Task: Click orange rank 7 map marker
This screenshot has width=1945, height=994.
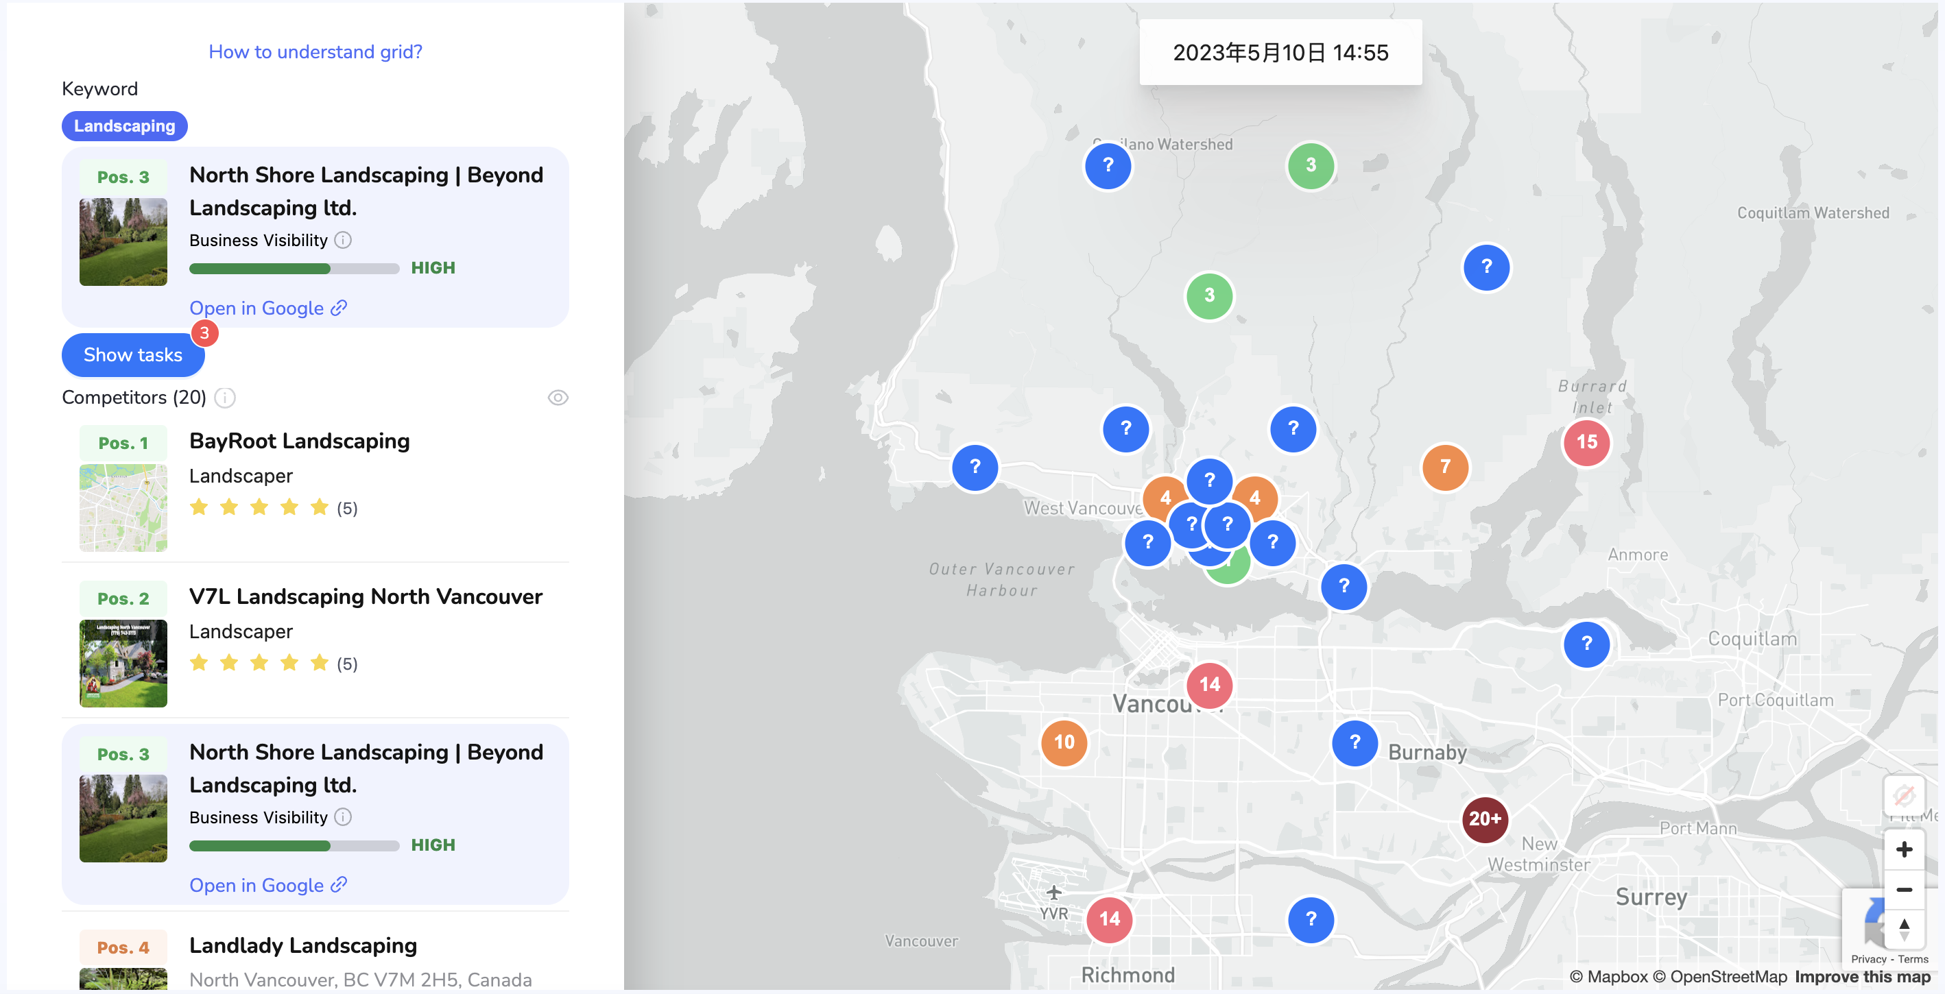Action: [x=1444, y=468]
